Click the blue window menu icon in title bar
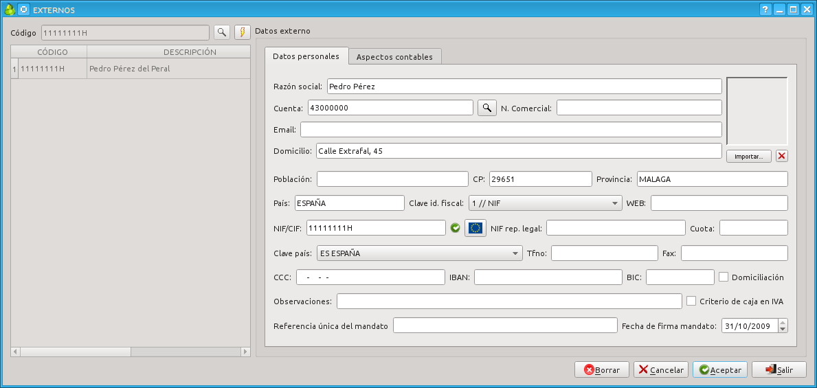This screenshot has width=817, height=388. [23, 10]
